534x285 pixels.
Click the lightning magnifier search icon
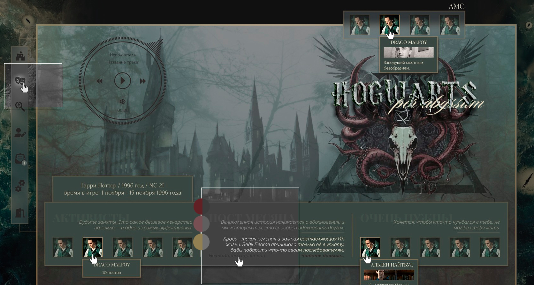(x=20, y=106)
